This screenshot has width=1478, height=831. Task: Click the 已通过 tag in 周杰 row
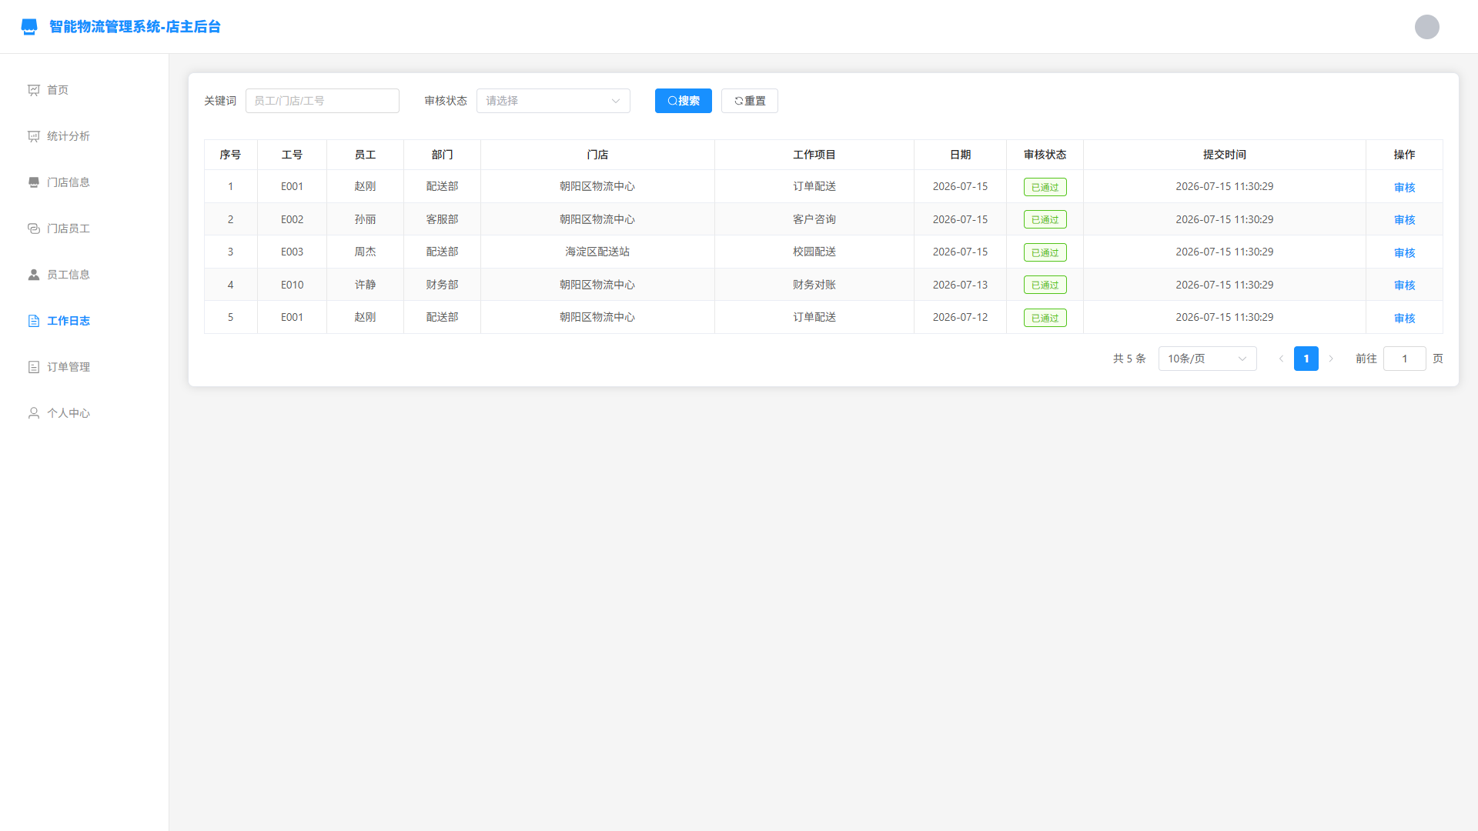(x=1045, y=252)
